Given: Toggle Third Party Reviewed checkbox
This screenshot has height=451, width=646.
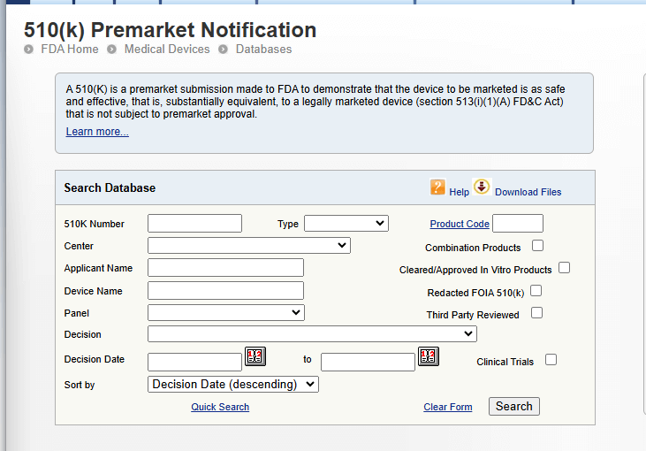Looking at the screenshot, I should pos(536,313).
